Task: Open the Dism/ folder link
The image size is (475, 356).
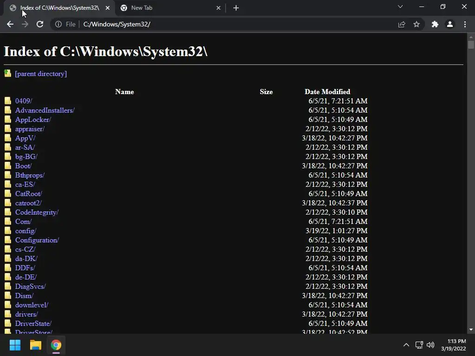Action: click(24, 296)
